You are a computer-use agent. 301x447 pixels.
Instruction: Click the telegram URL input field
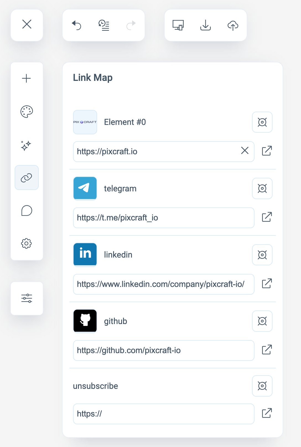coord(164,218)
